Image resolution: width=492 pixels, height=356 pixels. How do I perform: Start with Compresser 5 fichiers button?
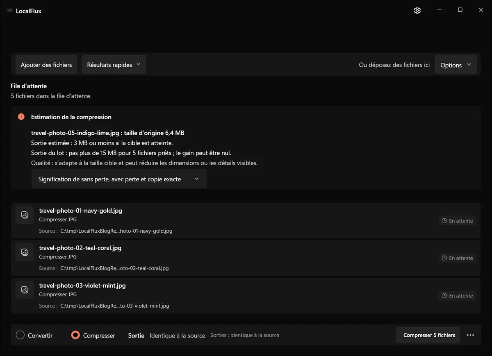click(x=428, y=335)
